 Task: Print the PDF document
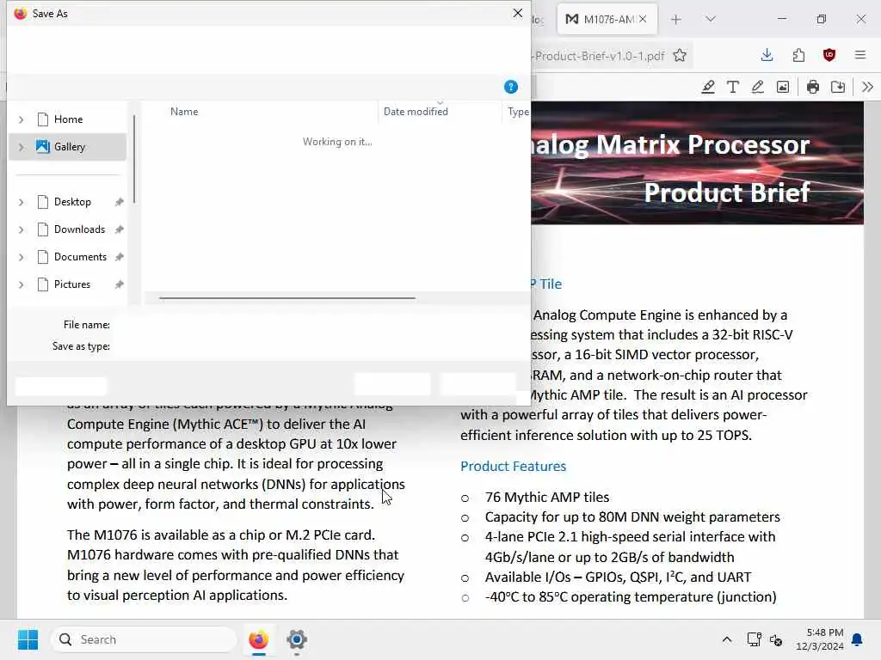coord(812,87)
